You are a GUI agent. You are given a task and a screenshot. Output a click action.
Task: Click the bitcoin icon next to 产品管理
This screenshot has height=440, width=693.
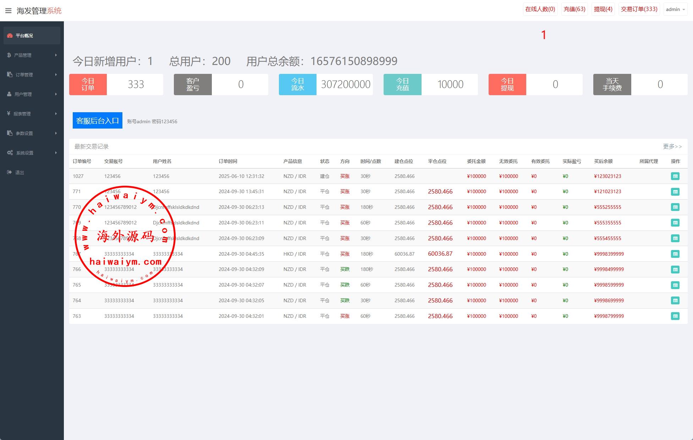[9, 55]
